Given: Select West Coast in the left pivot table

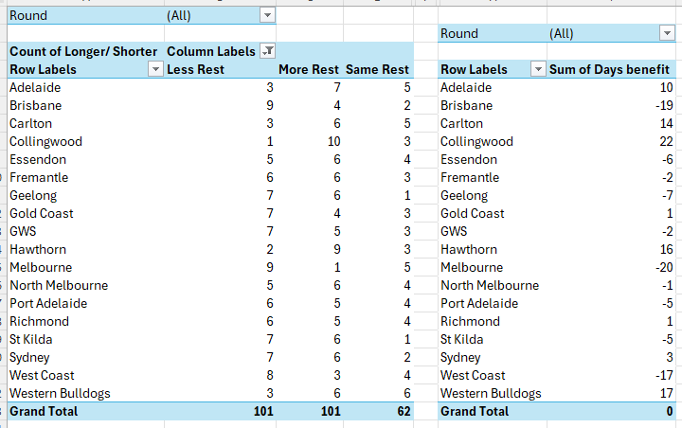Looking at the screenshot, I should (x=43, y=375).
